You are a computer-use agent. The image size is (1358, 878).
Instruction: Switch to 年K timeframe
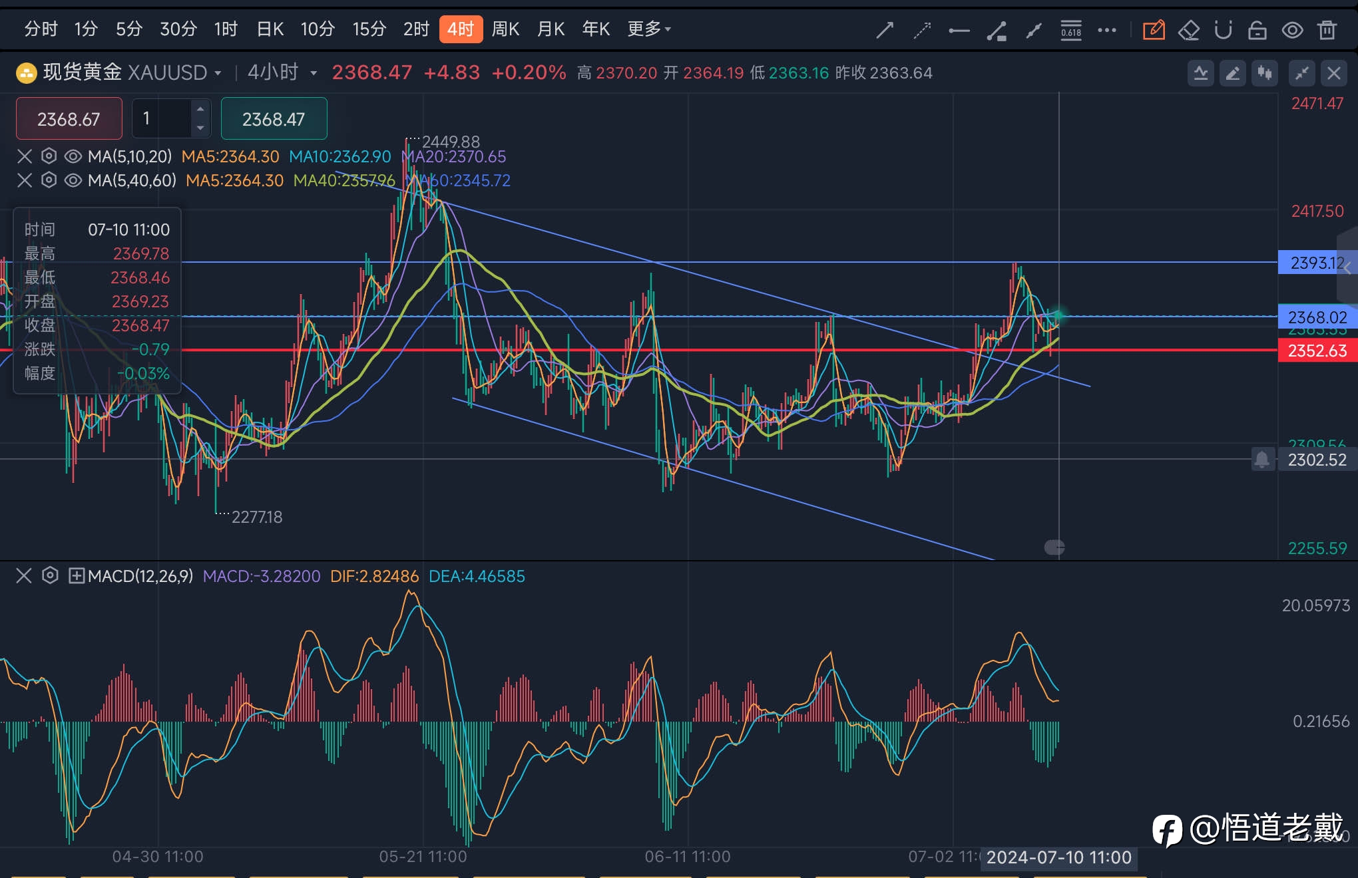(596, 29)
